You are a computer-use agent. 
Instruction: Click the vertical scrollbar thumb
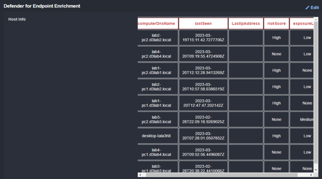[316, 92]
